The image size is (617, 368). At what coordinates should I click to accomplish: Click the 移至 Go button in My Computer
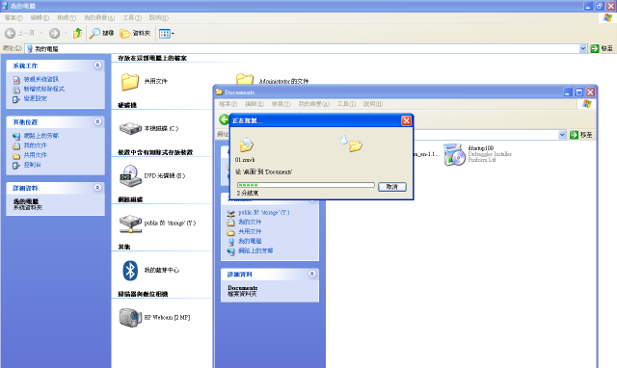tap(602, 48)
